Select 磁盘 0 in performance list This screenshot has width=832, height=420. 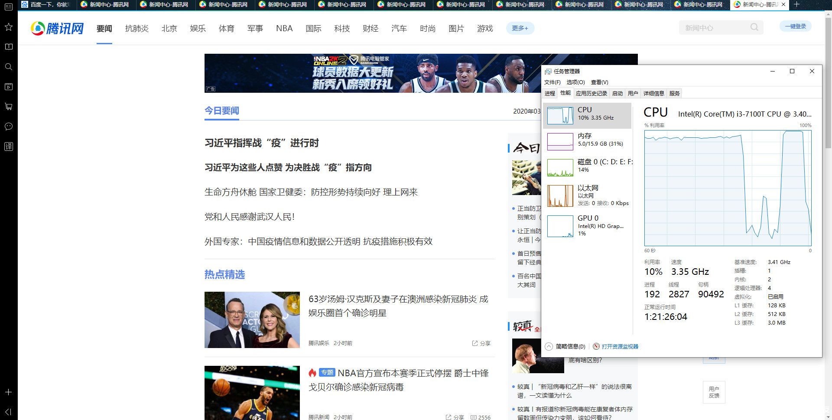(x=587, y=167)
